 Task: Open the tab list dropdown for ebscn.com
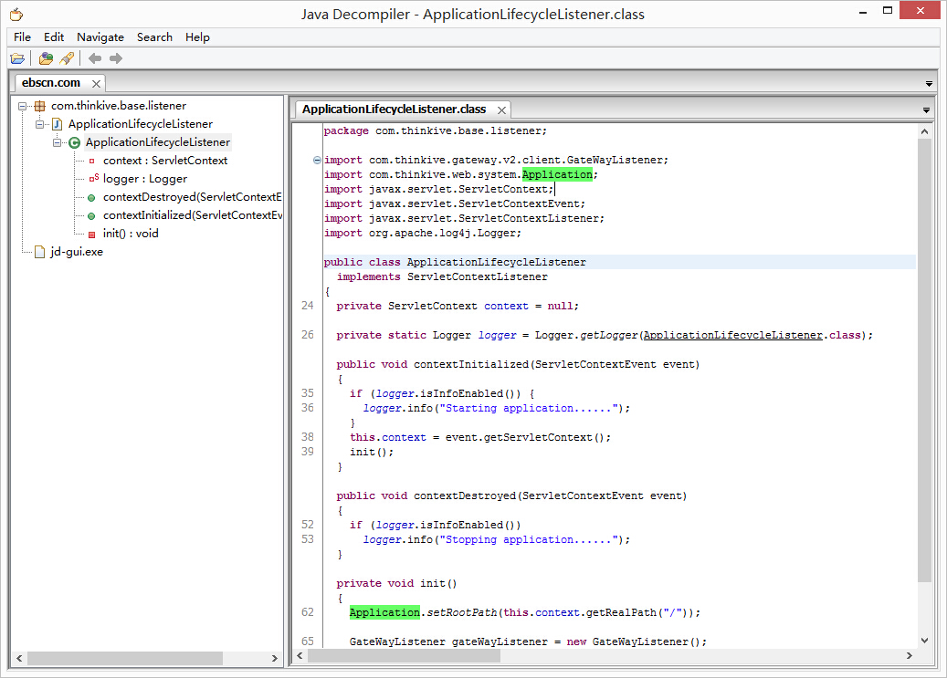point(929,84)
